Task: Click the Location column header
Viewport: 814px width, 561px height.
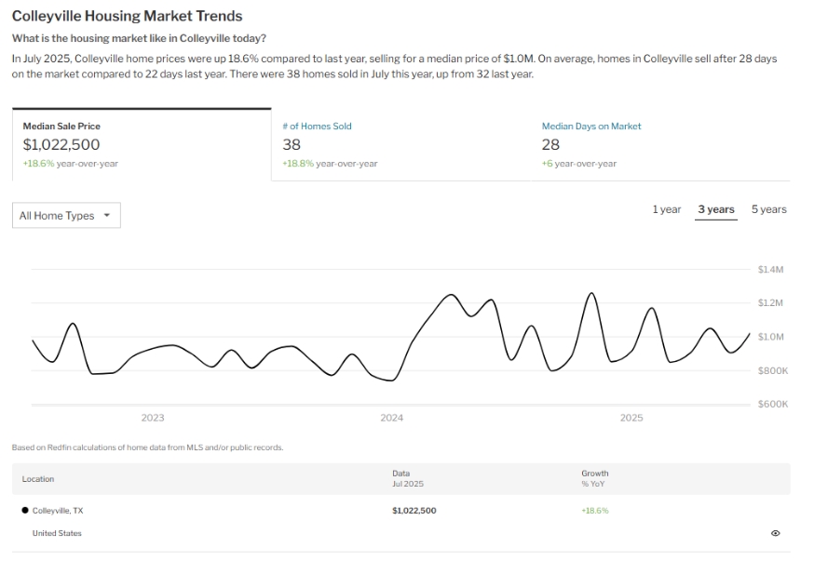Action: (38, 479)
